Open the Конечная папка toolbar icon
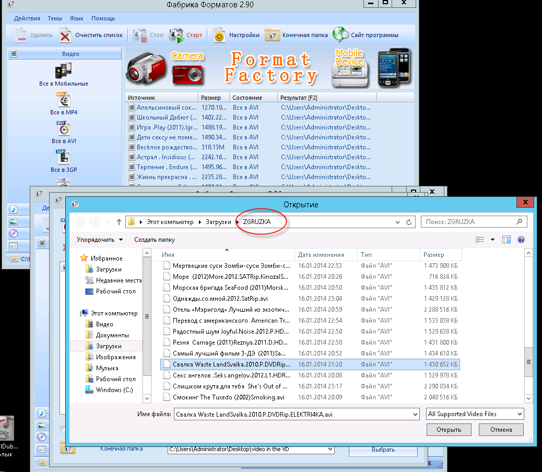Screen dimensions: 542x472 click(x=273, y=36)
